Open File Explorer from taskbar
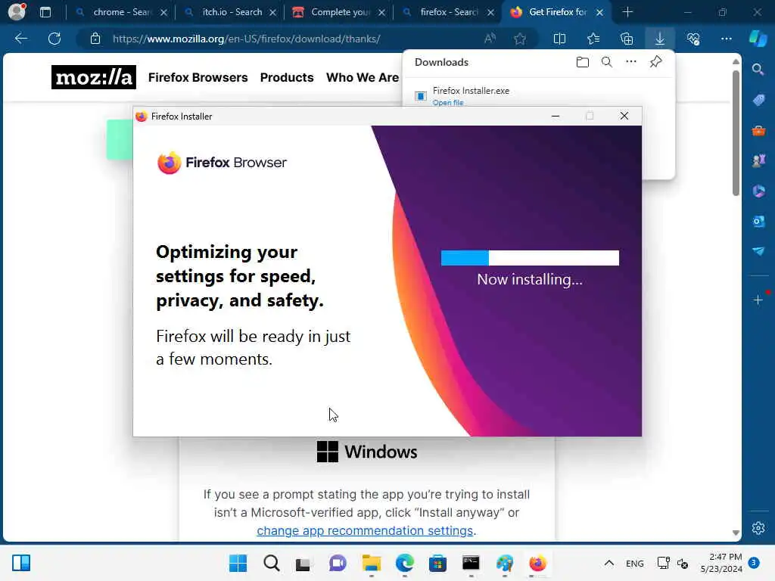The height and width of the screenshot is (581, 775). coord(371,563)
